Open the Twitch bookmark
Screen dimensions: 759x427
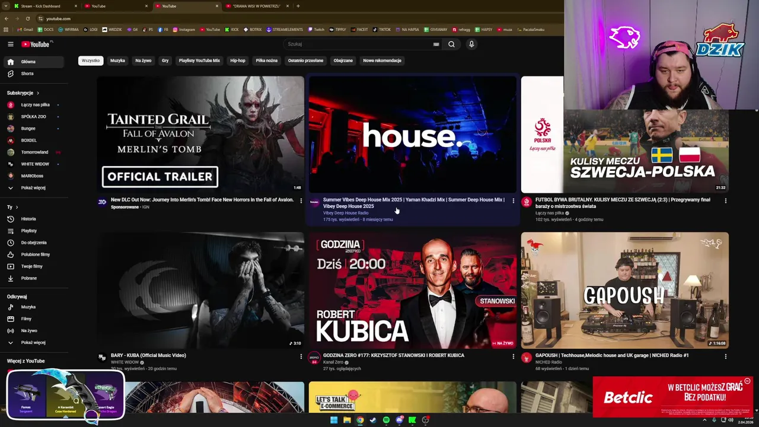pos(316,30)
